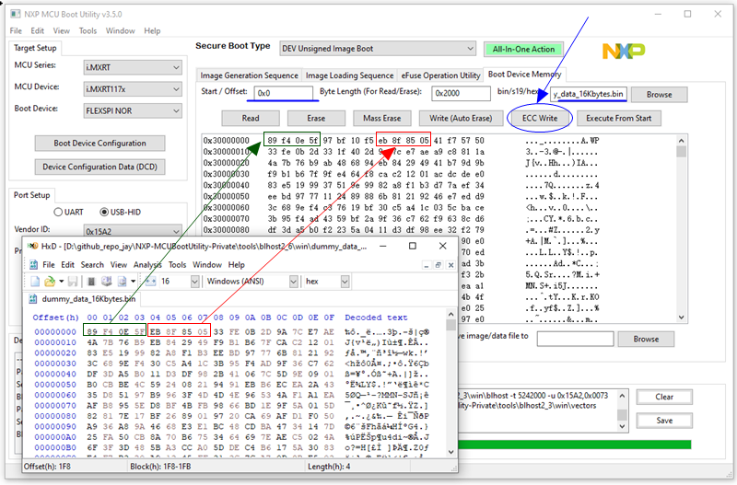
Task: Close the HxD inner document with X
Action: pos(450,265)
